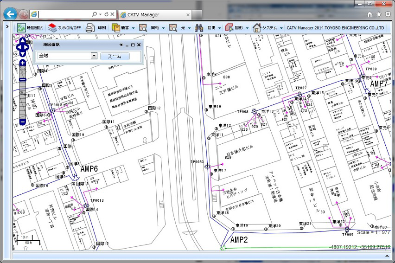Click the browser back arrow button

coord(10,14)
